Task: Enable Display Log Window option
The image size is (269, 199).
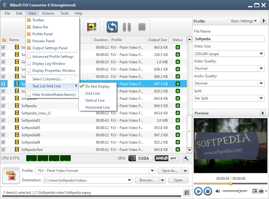Action: [29, 64]
